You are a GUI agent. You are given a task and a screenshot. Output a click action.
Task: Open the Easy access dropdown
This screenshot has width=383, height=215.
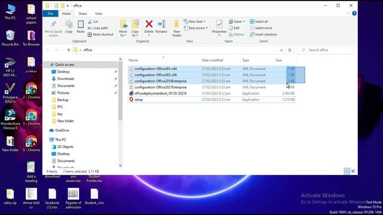pyautogui.click(x=196, y=28)
